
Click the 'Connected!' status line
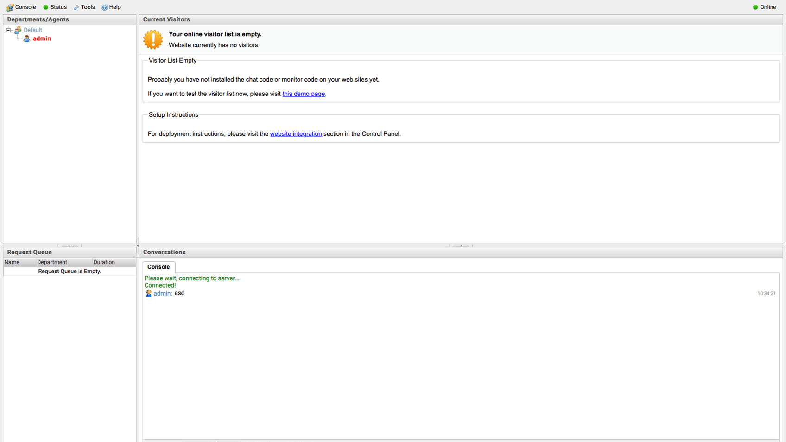[x=160, y=285]
